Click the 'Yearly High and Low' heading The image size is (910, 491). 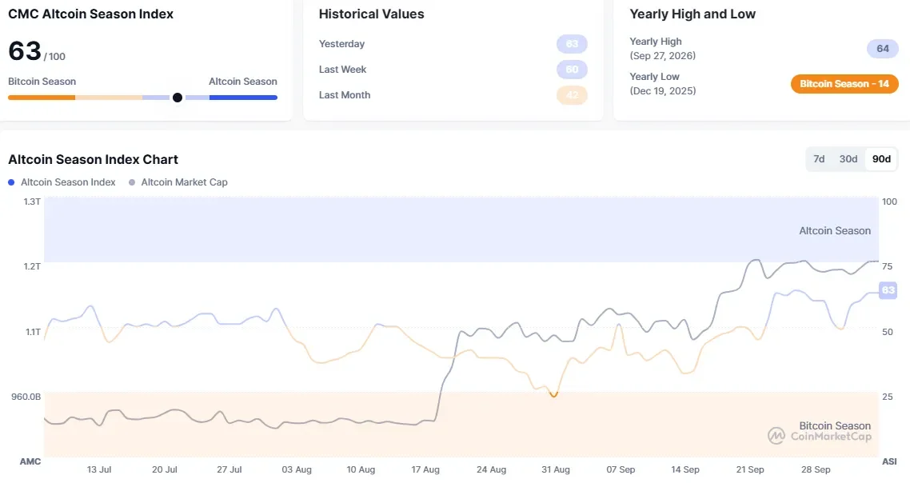click(692, 14)
